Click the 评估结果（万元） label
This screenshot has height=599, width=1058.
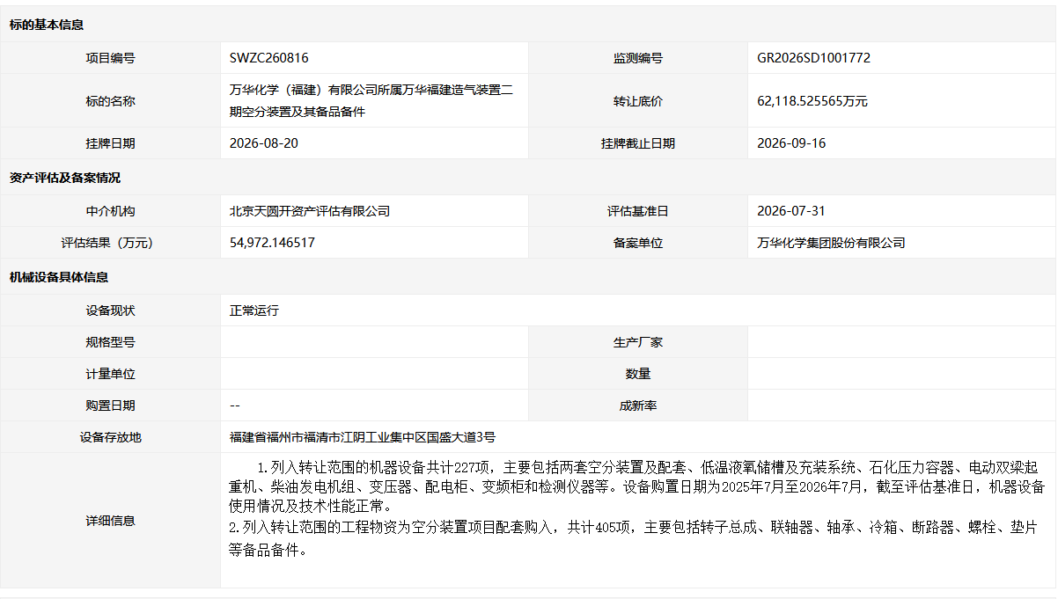(x=110, y=243)
